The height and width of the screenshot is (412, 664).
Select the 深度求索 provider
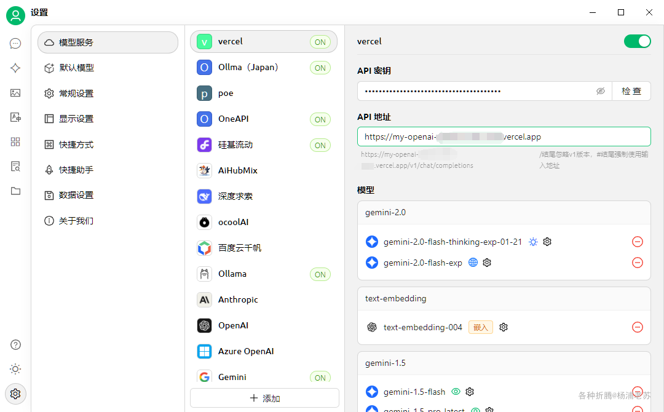click(x=264, y=197)
